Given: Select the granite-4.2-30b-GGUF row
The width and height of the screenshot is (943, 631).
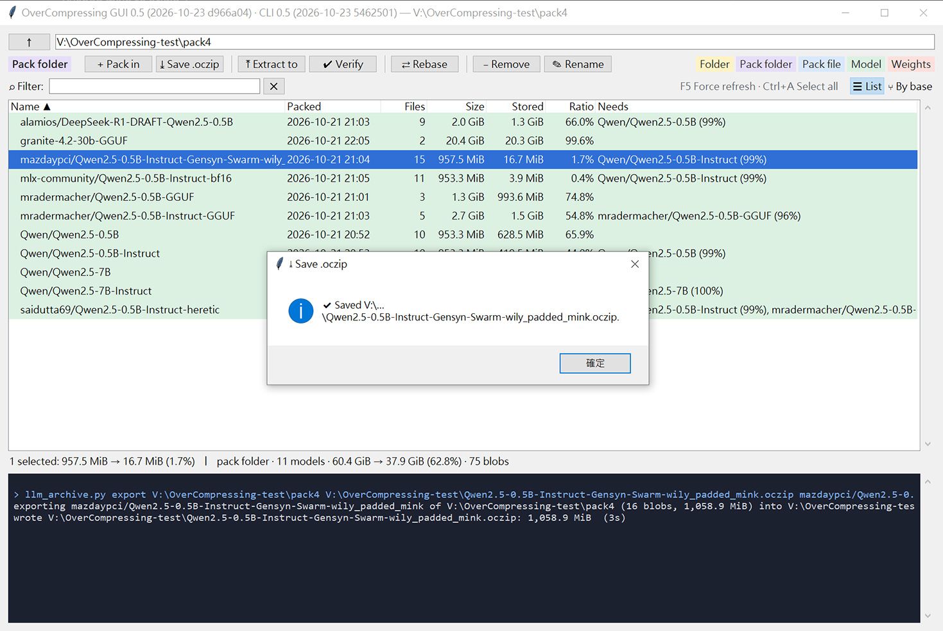Looking at the screenshot, I should click(463, 141).
